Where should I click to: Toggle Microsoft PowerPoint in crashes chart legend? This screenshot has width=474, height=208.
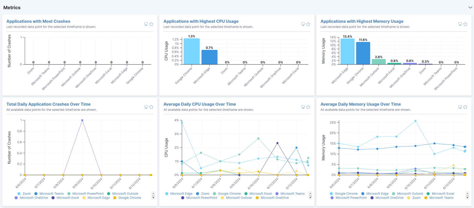pyautogui.click(x=85, y=194)
